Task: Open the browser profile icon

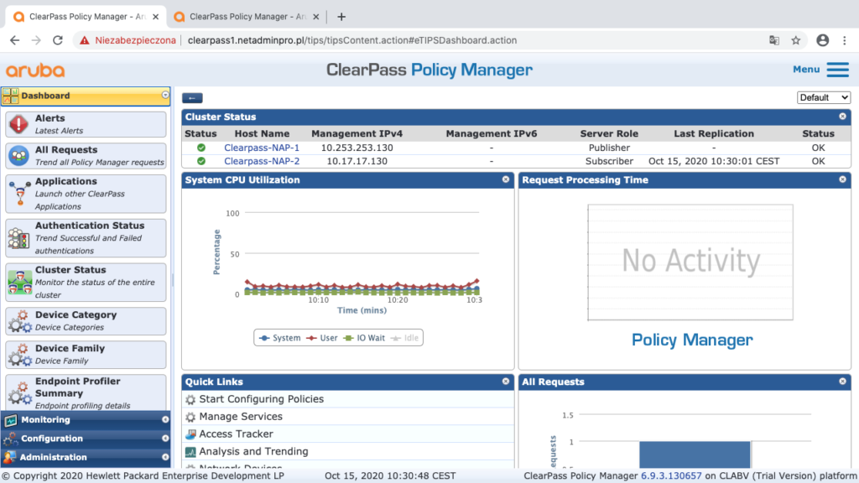Action: (x=822, y=40)
